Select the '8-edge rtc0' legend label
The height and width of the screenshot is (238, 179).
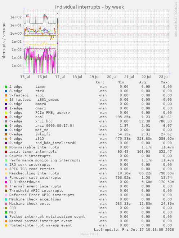pos(27,91)
